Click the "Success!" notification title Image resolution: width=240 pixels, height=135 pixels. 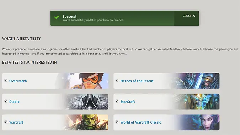[x=69, y=16]
